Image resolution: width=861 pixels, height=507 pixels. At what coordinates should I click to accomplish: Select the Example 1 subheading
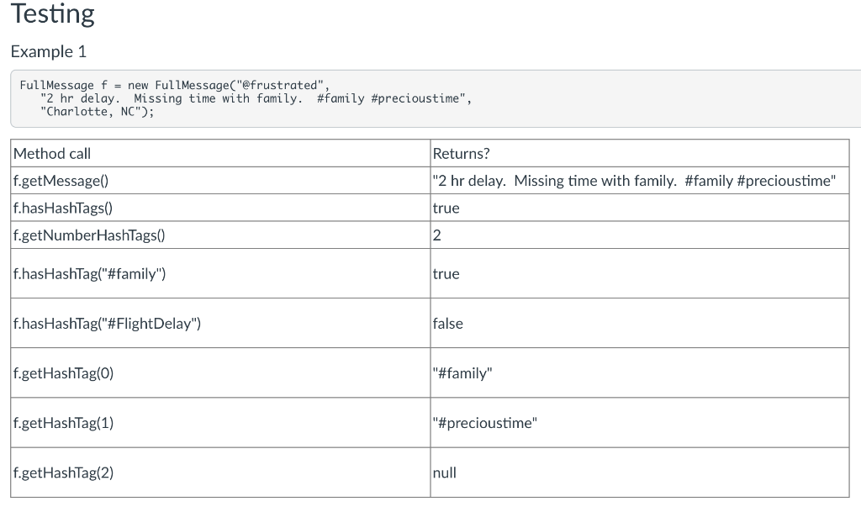(48, 51)
